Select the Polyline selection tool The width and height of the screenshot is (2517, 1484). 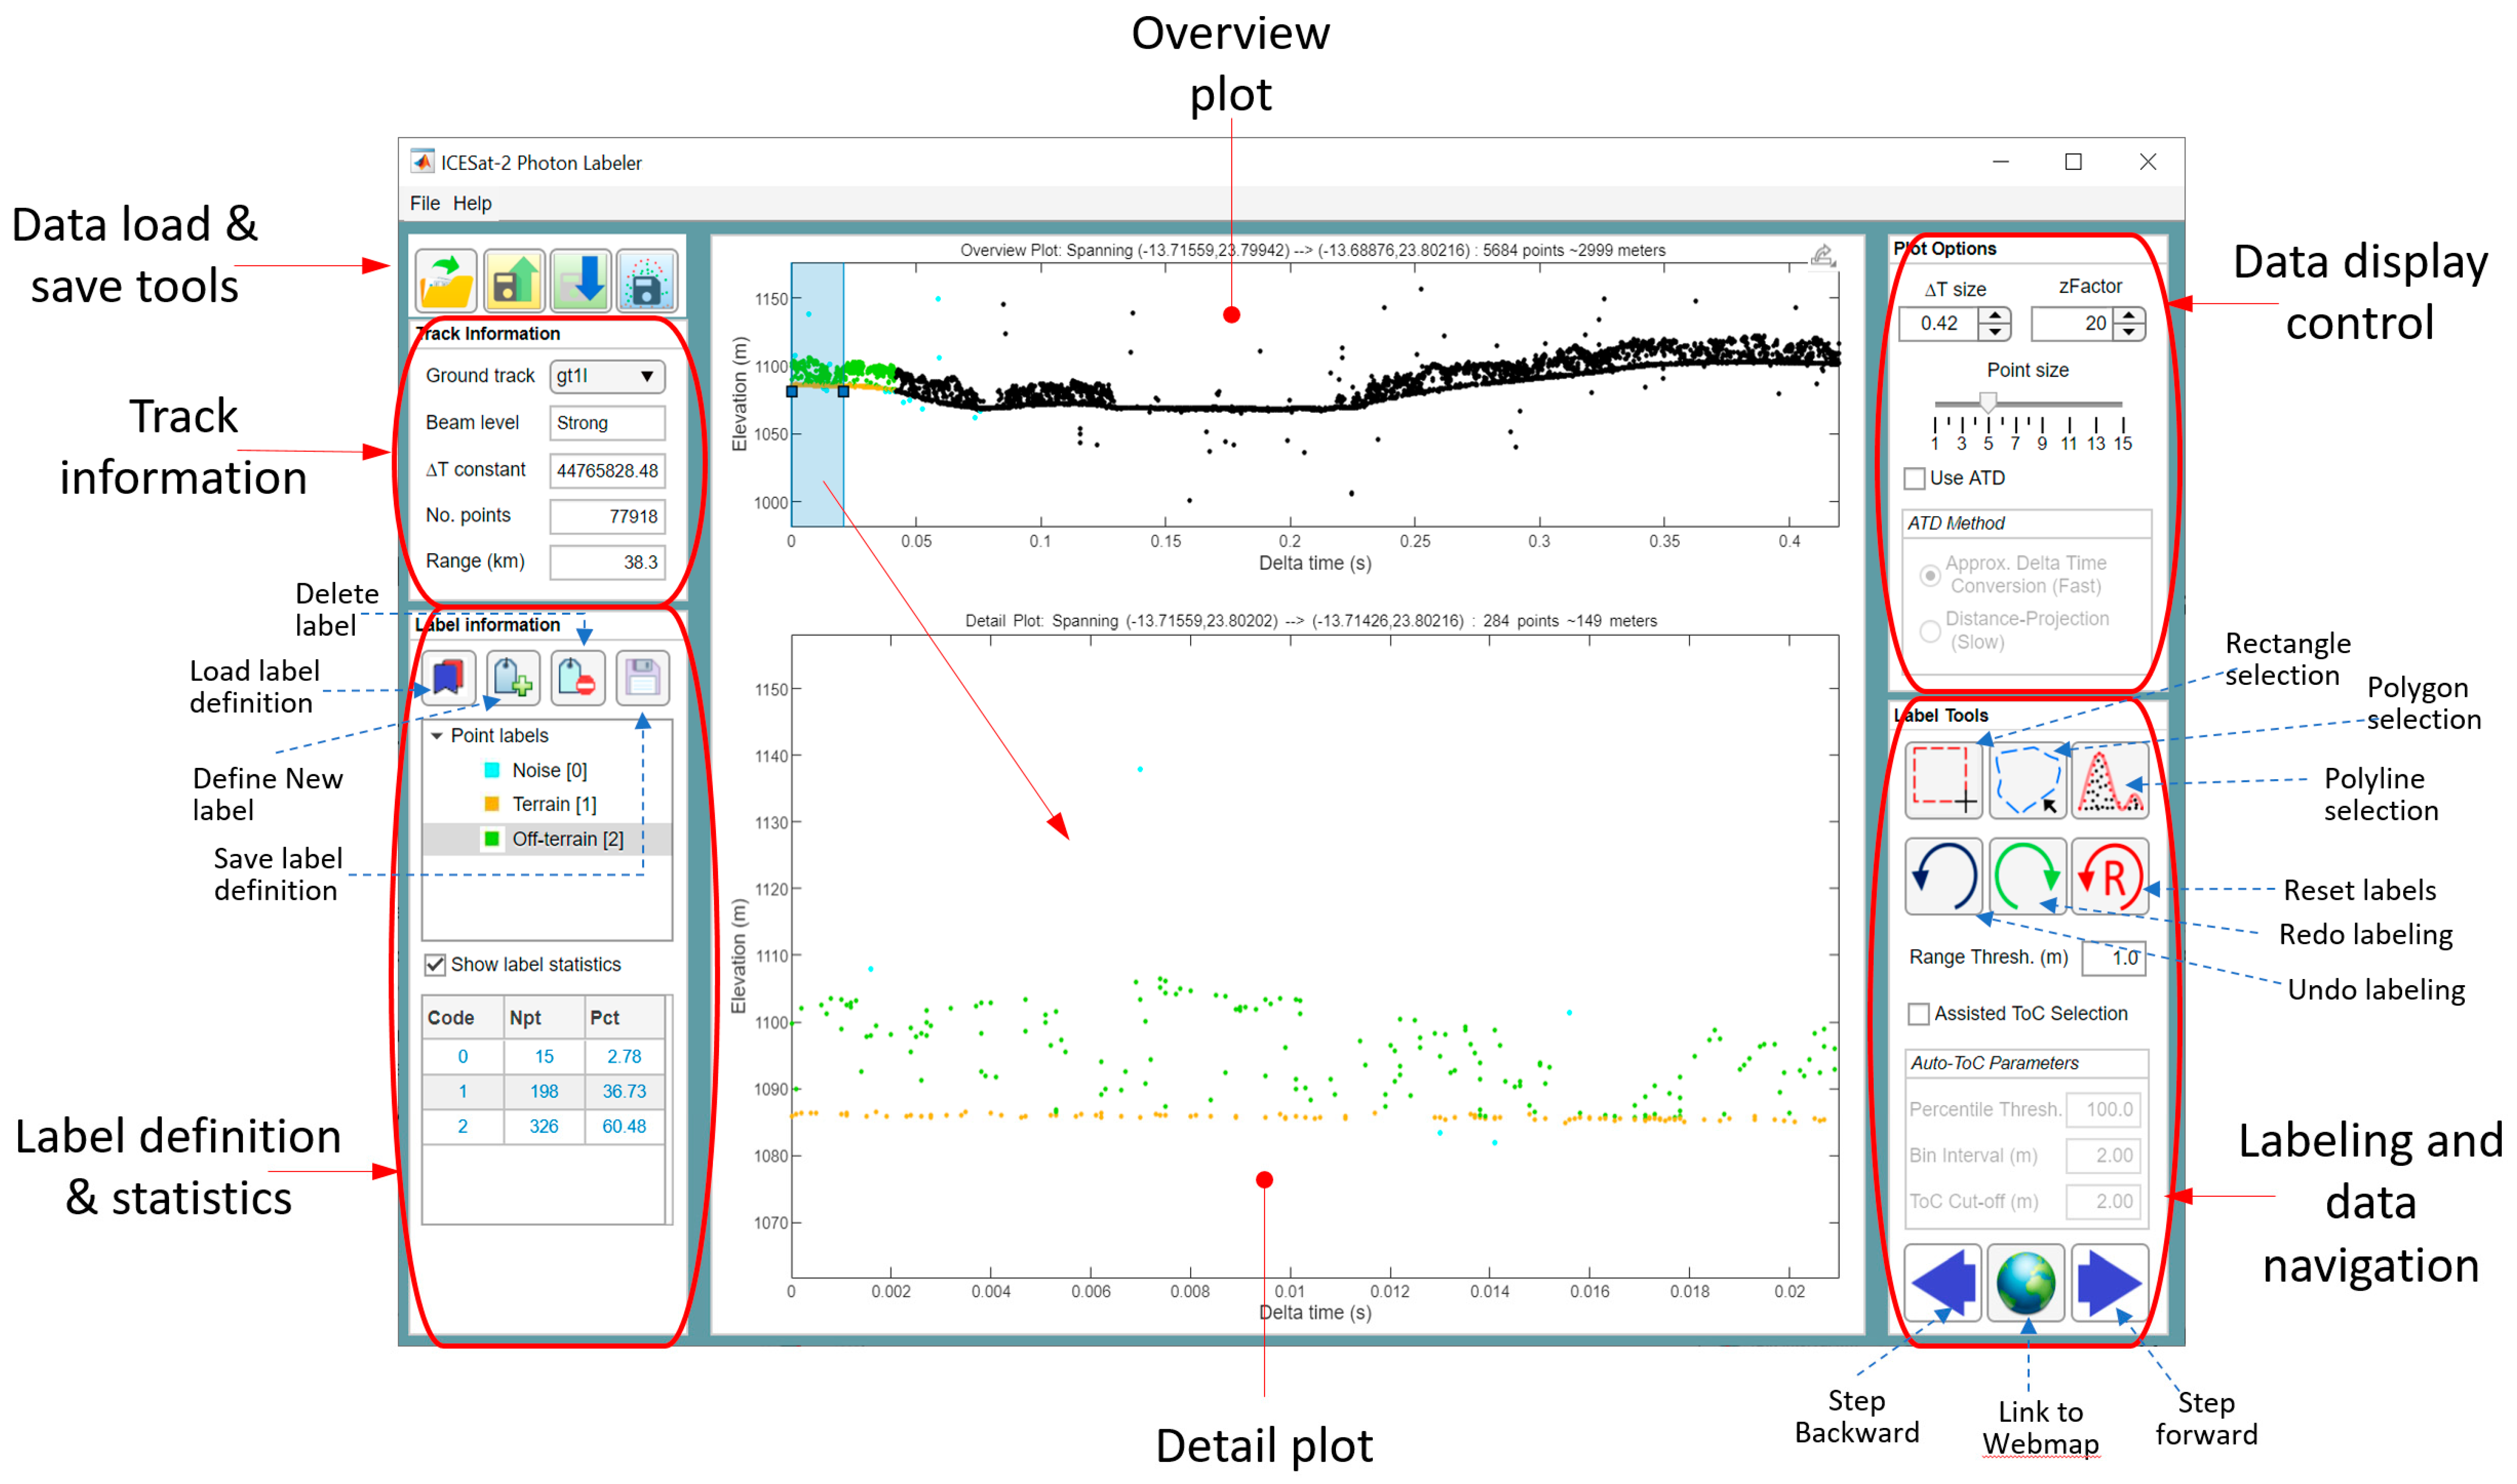point(2110,780)
